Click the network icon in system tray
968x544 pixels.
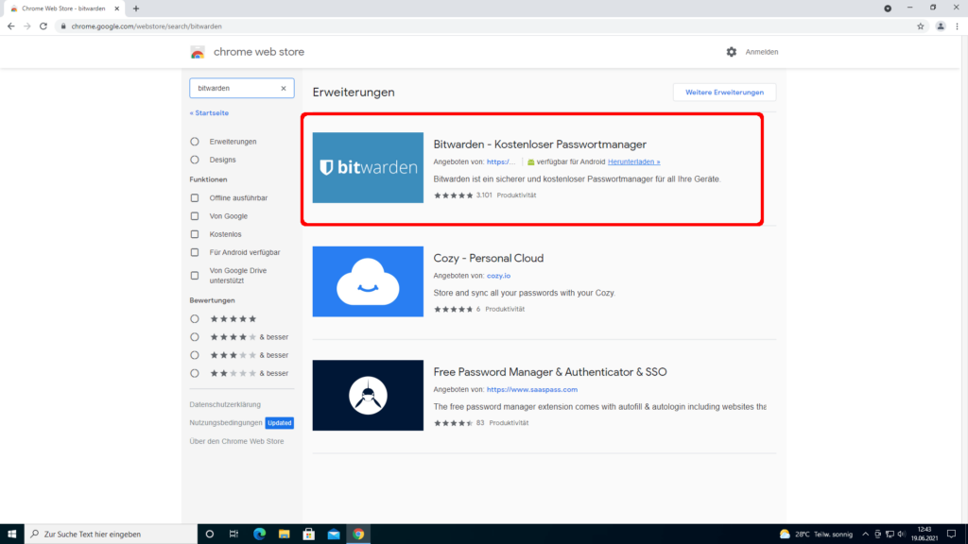[x=890, y=535]
